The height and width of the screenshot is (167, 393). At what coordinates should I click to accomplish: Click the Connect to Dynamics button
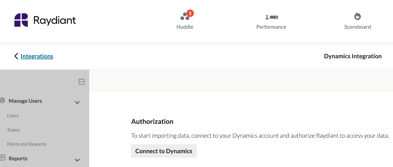pos(164,151)
